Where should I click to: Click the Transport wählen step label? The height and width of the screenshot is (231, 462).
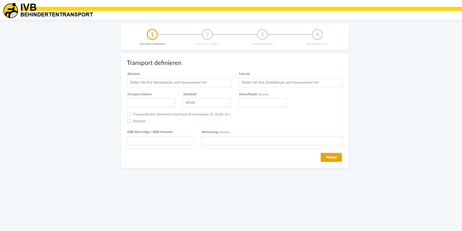pyautogui.click(x=207, y=44)
